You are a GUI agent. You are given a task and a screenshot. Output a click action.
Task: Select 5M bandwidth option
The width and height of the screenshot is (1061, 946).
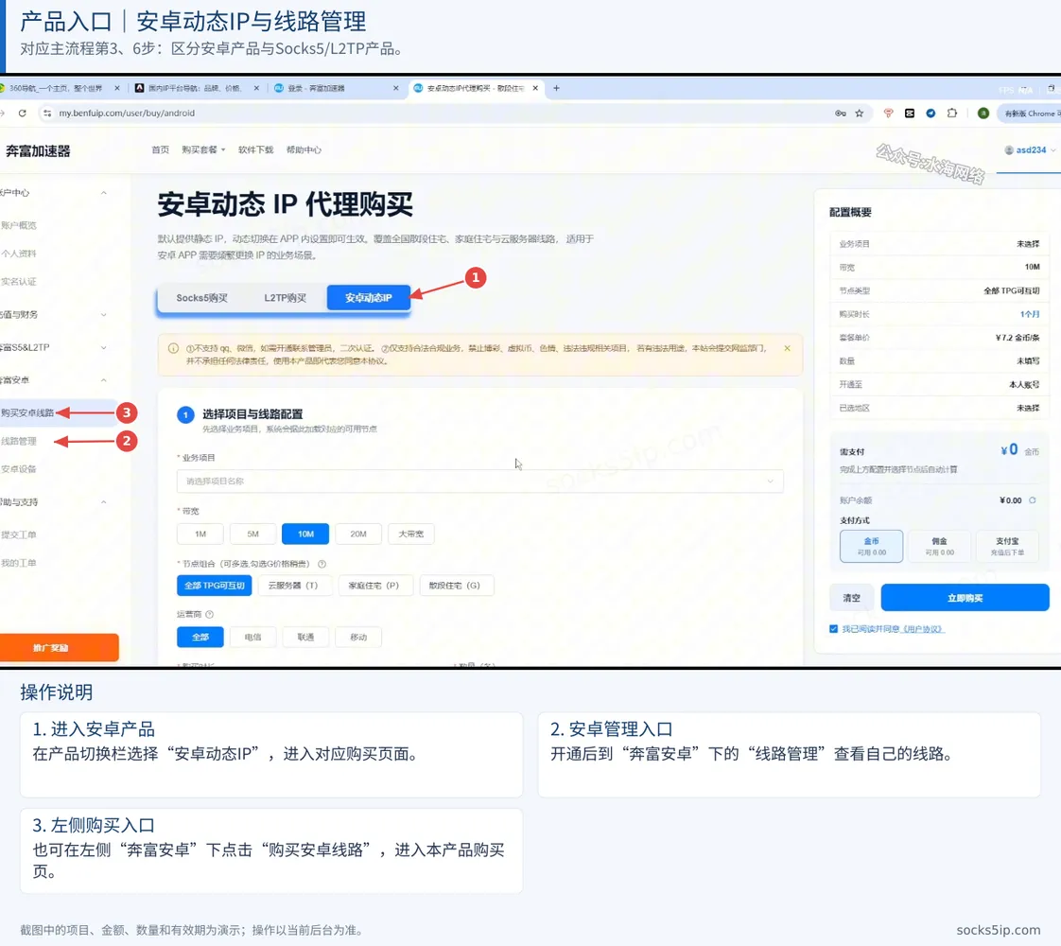(x=253, y=534)
